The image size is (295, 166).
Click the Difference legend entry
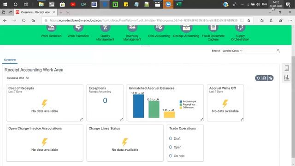coord(187,107)
